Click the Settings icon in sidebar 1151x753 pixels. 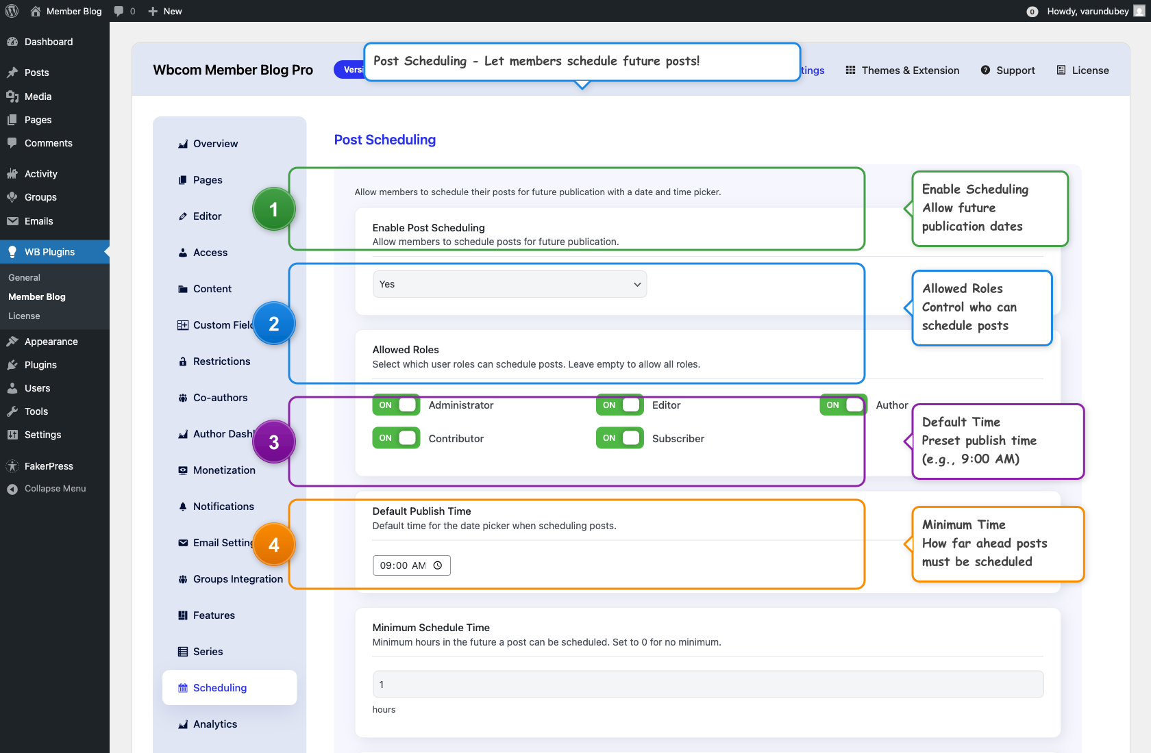12,435
